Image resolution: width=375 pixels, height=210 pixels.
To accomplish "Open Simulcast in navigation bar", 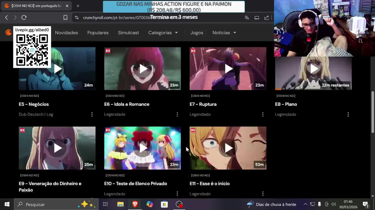I will tap(128, 33).
